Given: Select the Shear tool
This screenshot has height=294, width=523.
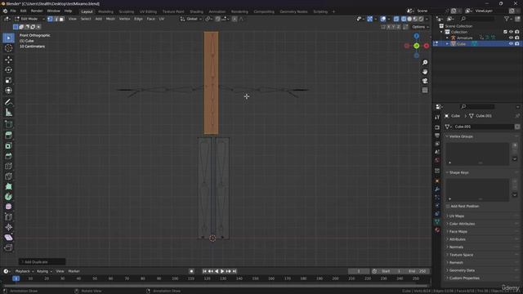Looking at the screenshot, I should [8, 238].
